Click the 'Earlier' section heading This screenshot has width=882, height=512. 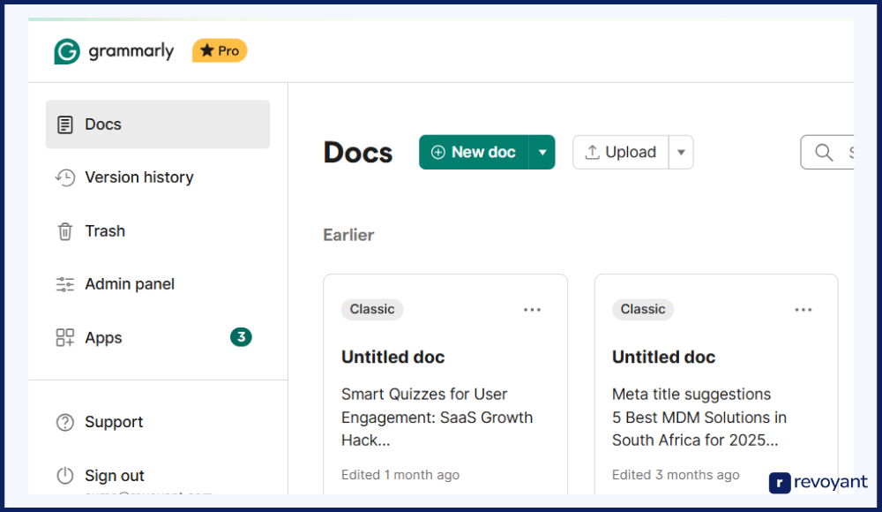point(348,235)
